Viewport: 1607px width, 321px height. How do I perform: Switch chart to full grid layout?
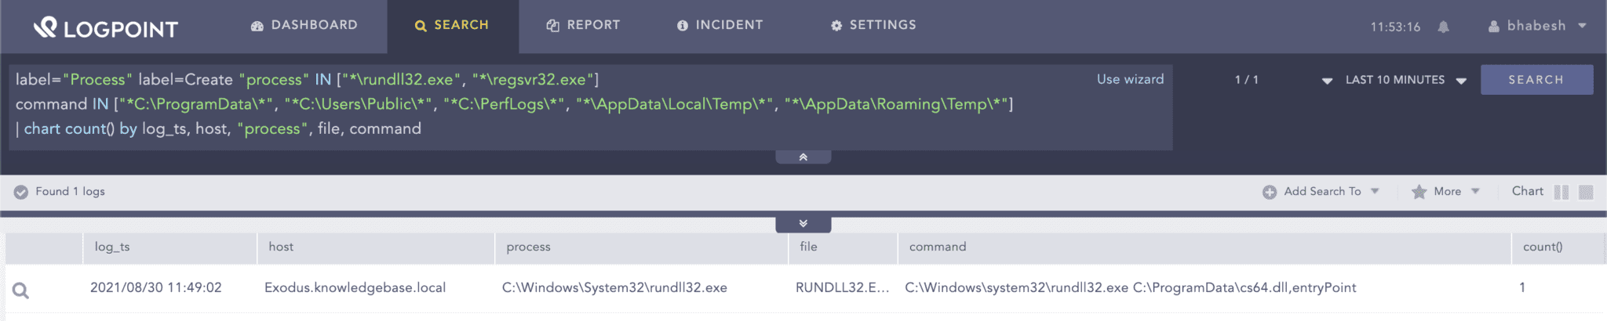coord(1586,192)
